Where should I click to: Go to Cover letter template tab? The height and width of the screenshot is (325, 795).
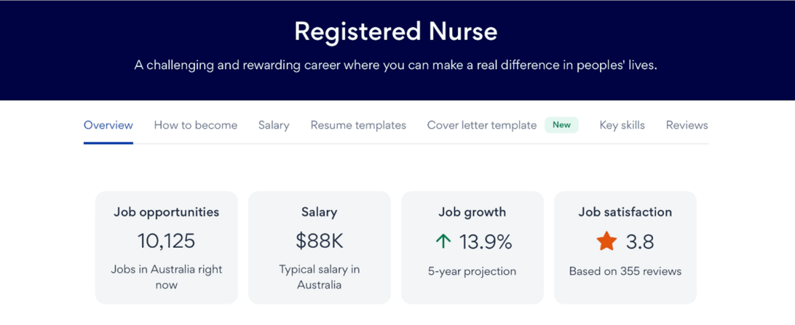tap(481, 125)
